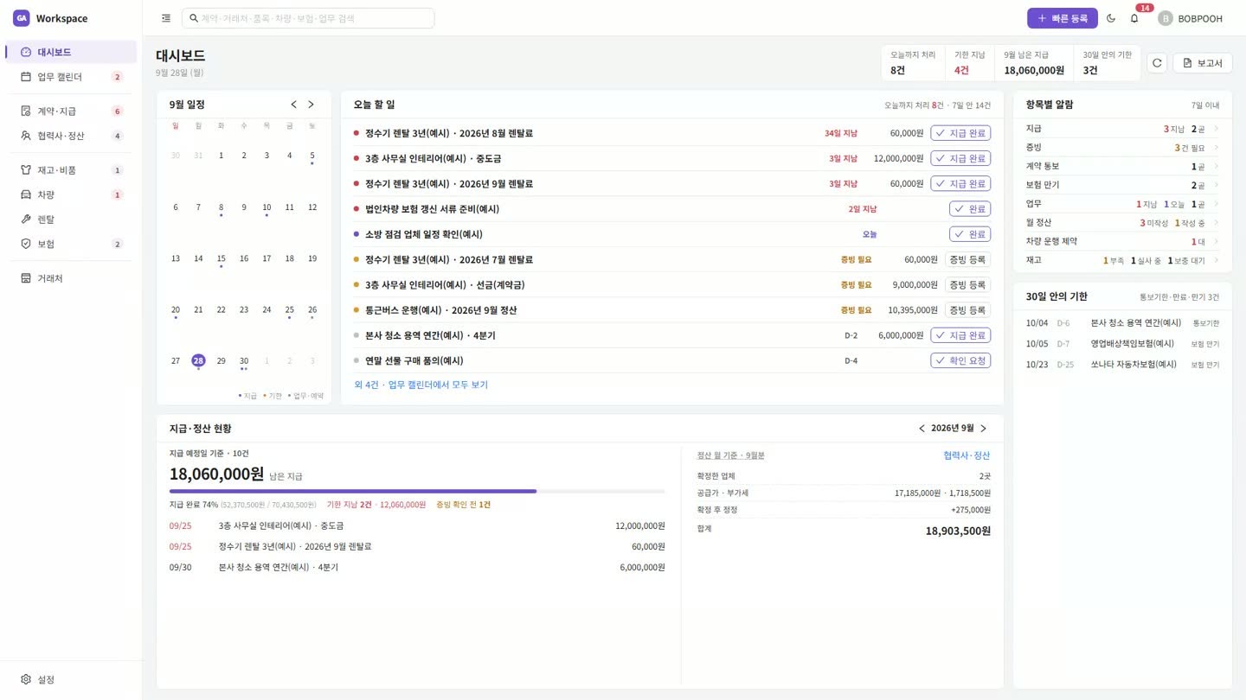Open 렌탈 via its wrench icon
1246x700 pixels.
point(26,220)
